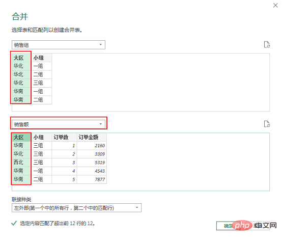Click 华南 cell in last 销售组 row
The width and height of the screenshot is (282, 242).
pos(21,100)
